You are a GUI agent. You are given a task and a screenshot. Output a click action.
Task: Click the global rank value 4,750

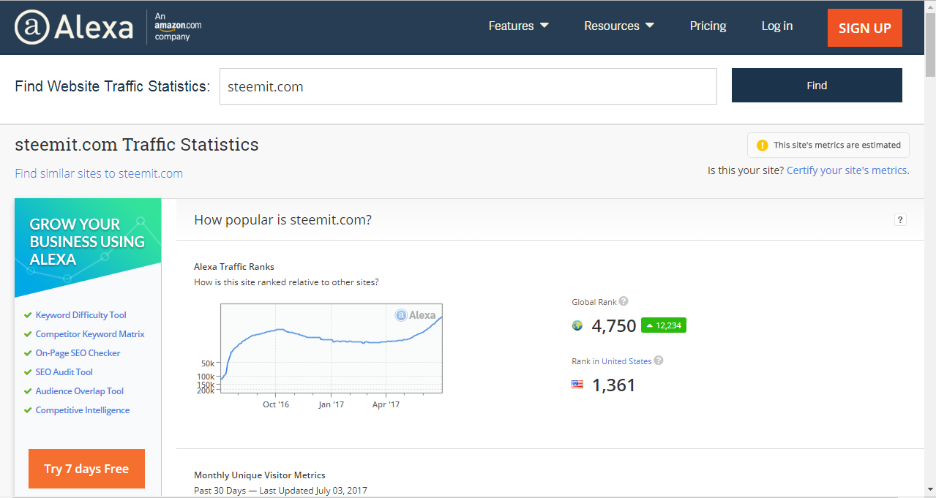tap(614, 325)
